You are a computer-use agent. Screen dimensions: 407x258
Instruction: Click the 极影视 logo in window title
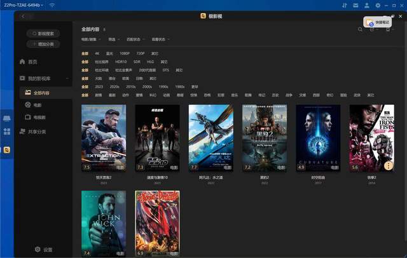203,16
